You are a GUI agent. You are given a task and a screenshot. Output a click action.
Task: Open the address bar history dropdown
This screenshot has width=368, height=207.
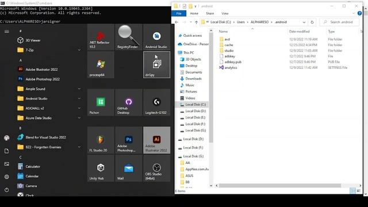click(304, 22)
